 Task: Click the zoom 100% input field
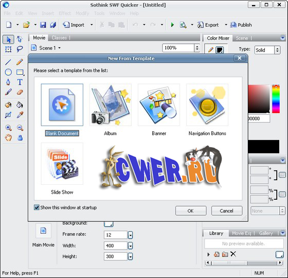(x=178, y=48)
